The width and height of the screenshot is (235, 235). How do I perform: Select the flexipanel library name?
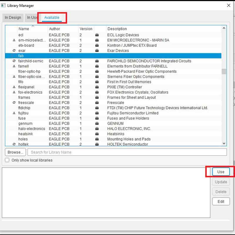coord(26,87)
